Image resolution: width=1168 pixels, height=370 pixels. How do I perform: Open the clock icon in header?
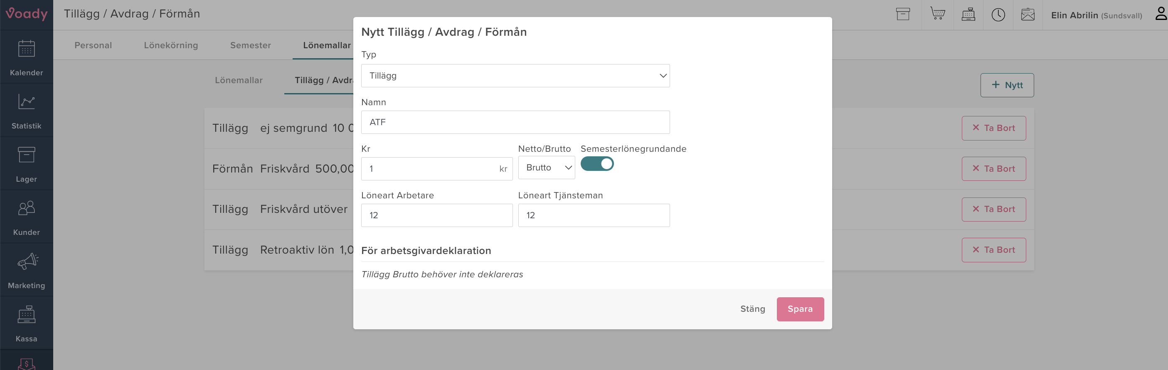[x=998, y=15]
